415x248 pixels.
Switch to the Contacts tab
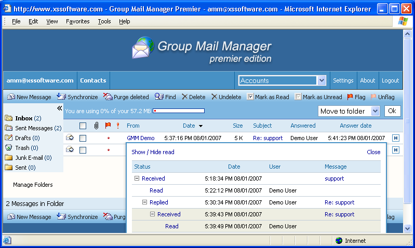coord(93,80)
